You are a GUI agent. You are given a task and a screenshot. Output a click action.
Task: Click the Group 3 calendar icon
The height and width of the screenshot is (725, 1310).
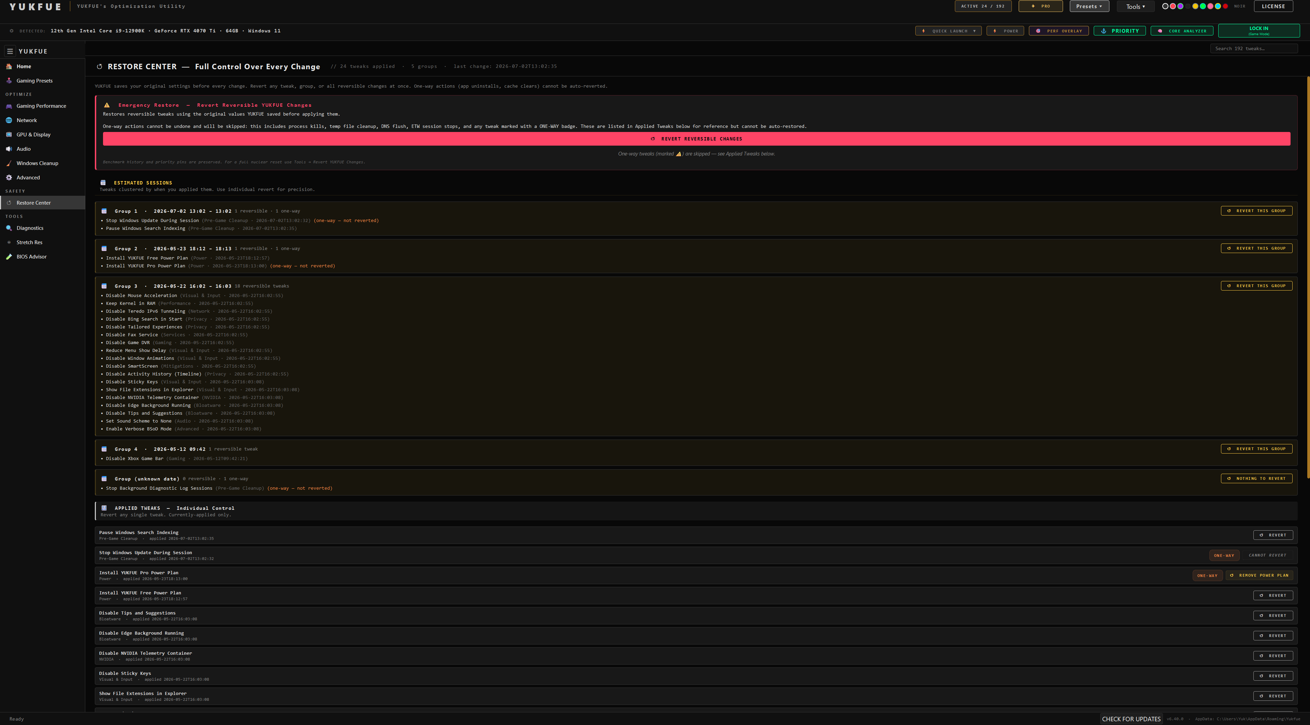pyautogui.click(x=104, y=286)
